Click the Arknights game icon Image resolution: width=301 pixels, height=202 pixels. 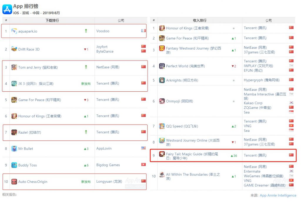[162, 80]
